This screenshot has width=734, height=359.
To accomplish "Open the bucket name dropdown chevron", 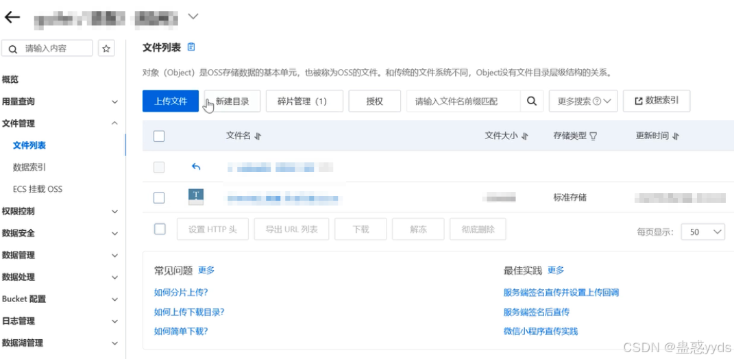I will (x=193, y=16).
